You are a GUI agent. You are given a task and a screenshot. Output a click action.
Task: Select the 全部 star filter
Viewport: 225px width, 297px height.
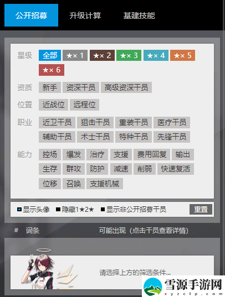click(x=50, y=55)
